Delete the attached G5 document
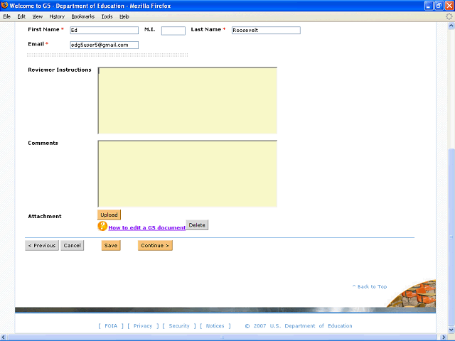The height and width of the screenshot is (341, 455). coord(197,225)
